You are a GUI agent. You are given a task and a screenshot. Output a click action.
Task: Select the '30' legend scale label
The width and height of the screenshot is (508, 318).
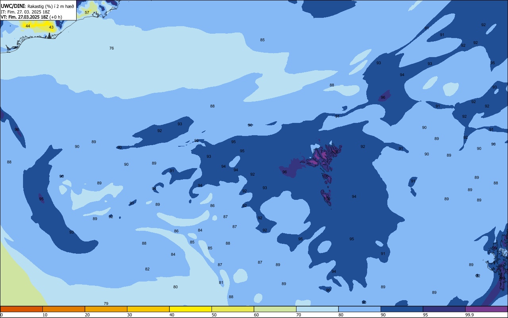[129, 315]
